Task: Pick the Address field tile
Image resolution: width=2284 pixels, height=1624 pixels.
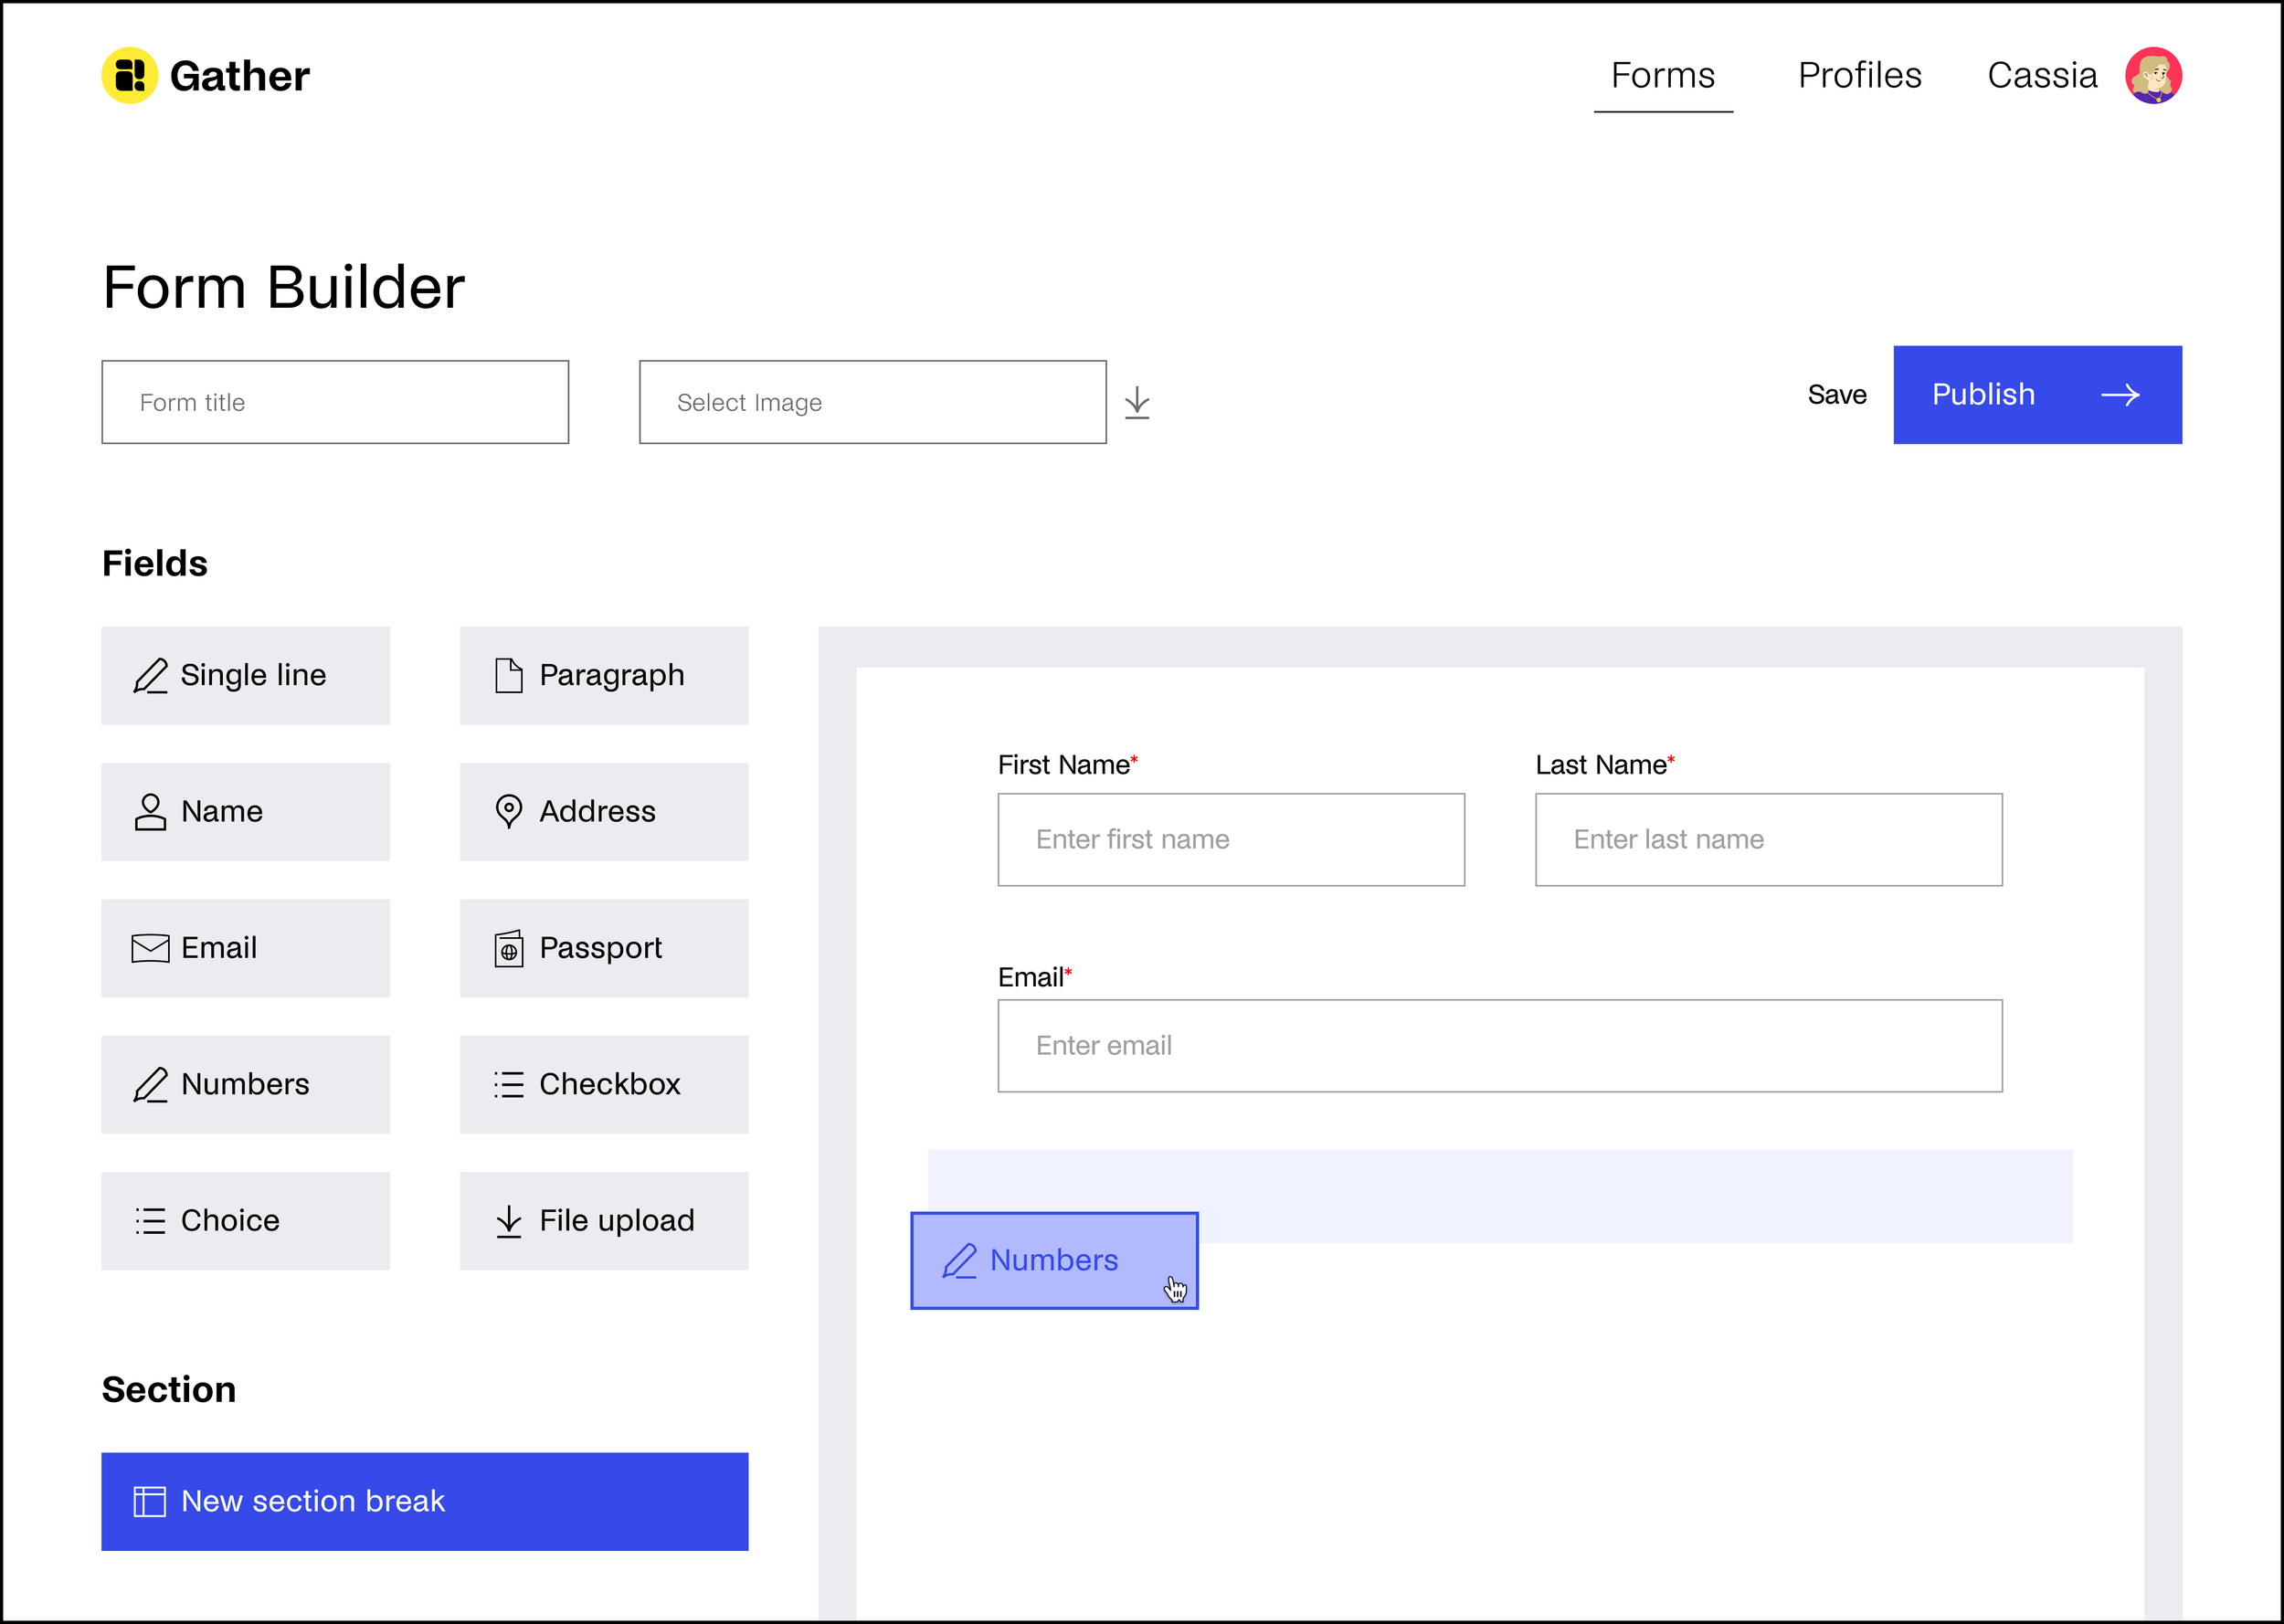Action: 603,811
